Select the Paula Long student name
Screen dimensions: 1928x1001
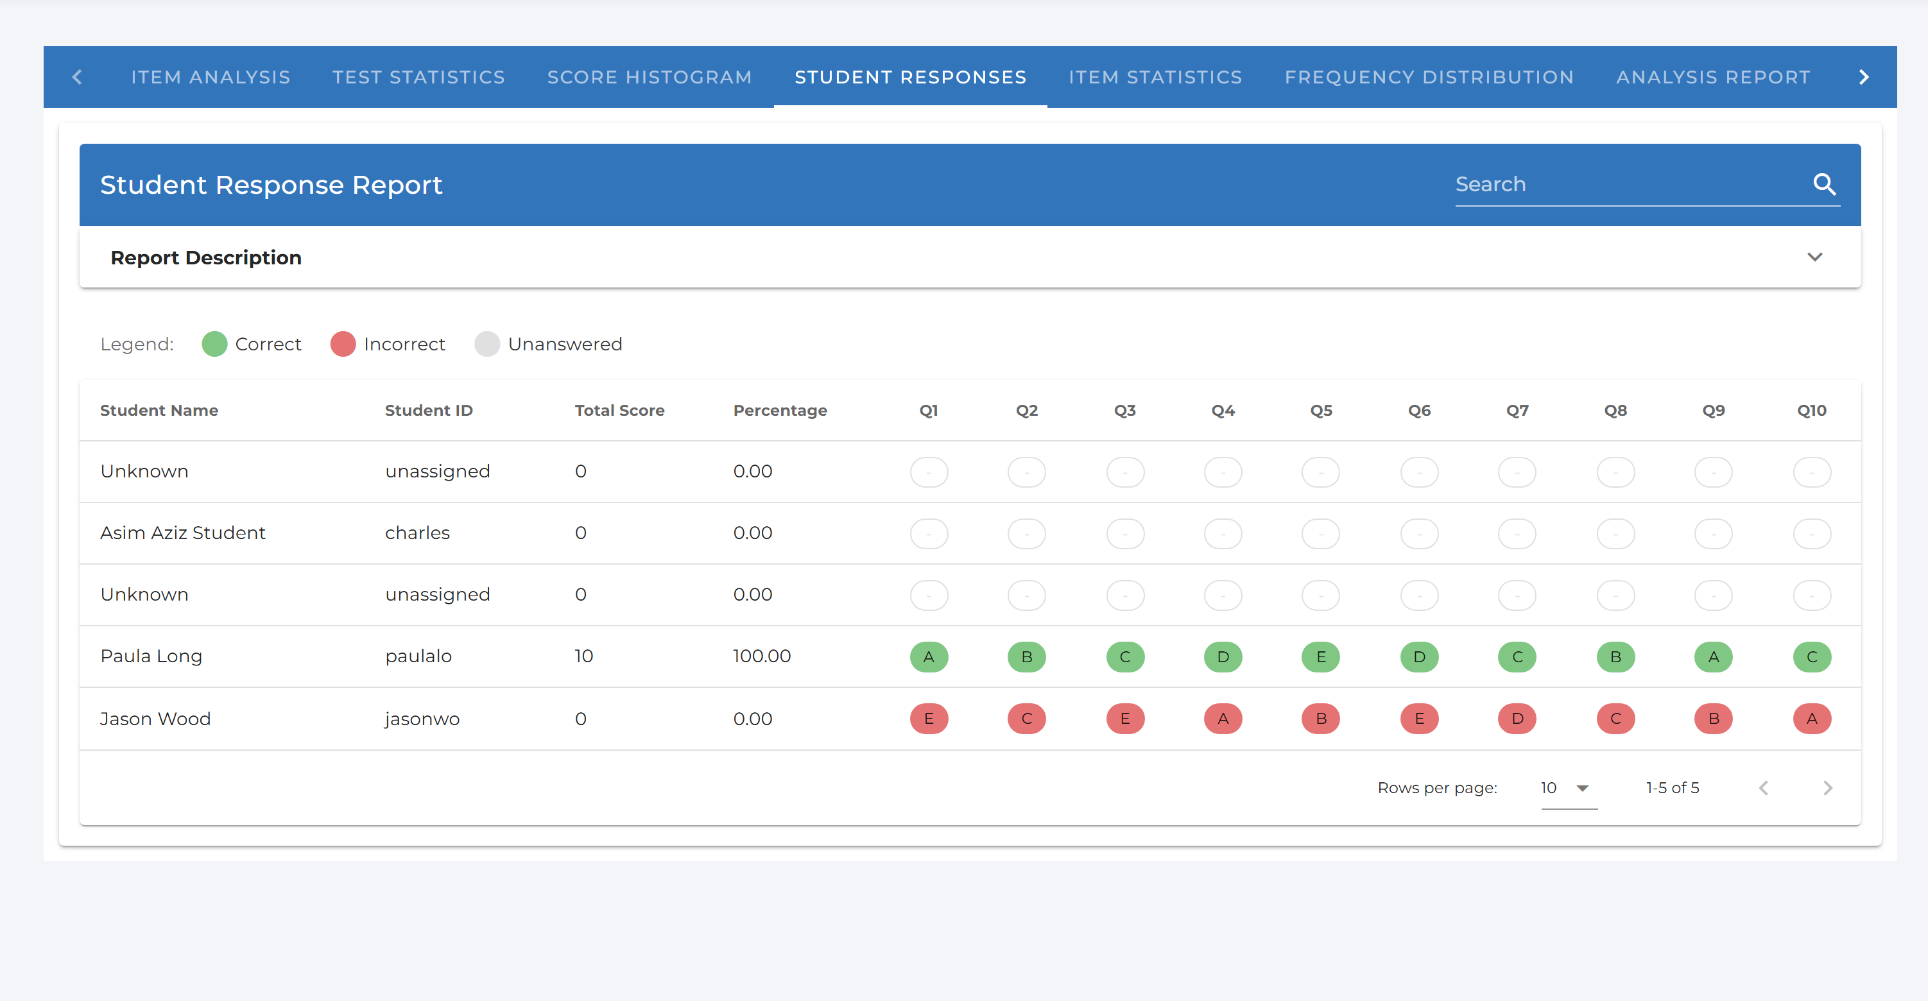pos(151,656)
